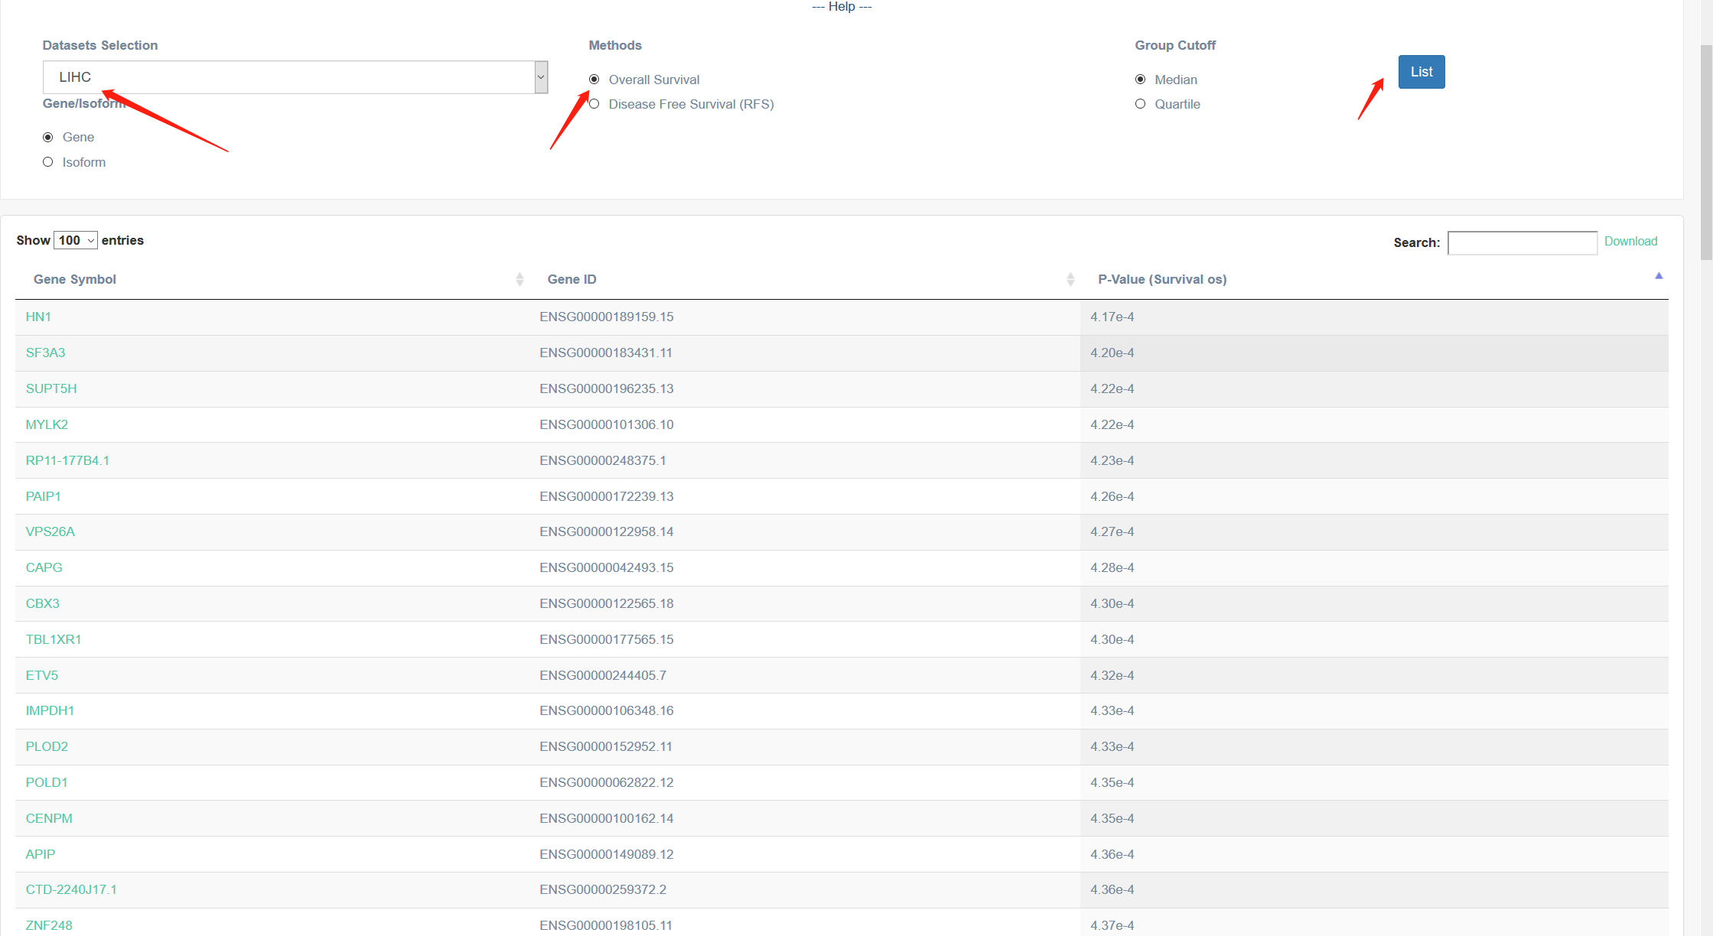Click the Help link at top
Viewport: 1713px width, 936px height.
842,6
